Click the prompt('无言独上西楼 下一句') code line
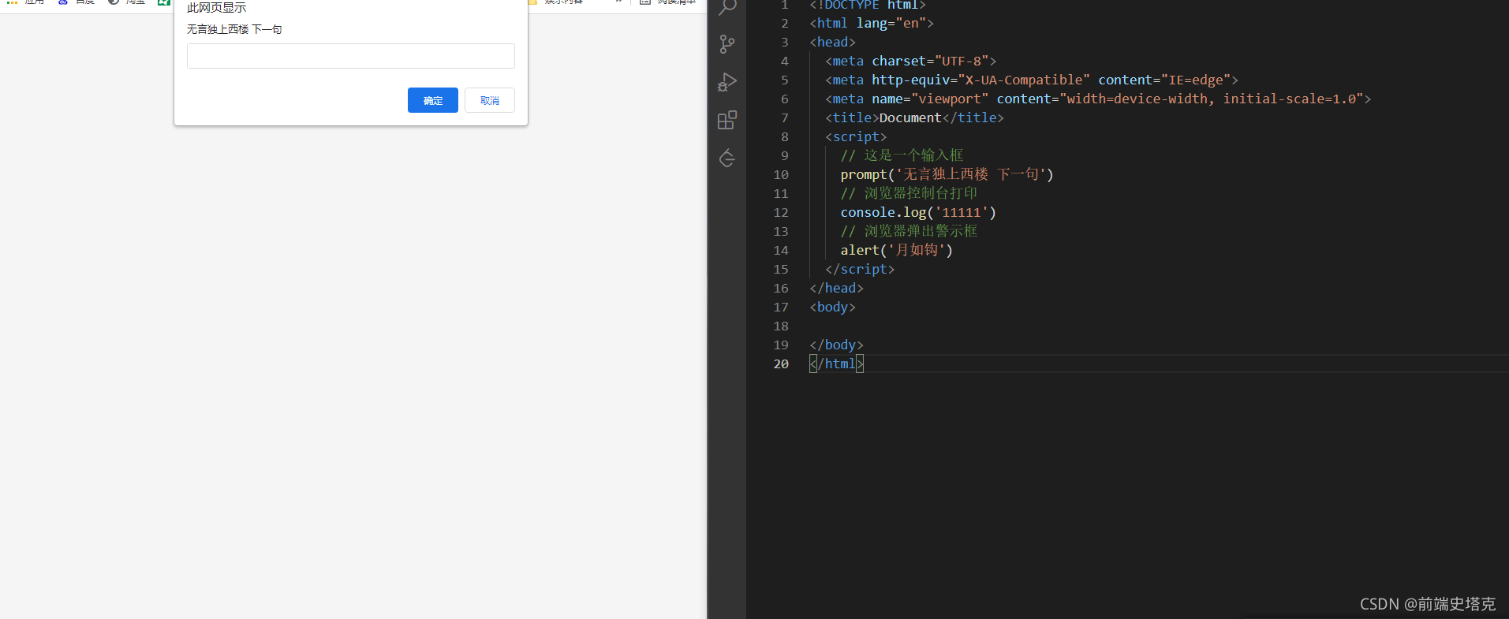1509x619 pixels. (x=947, y=174)
